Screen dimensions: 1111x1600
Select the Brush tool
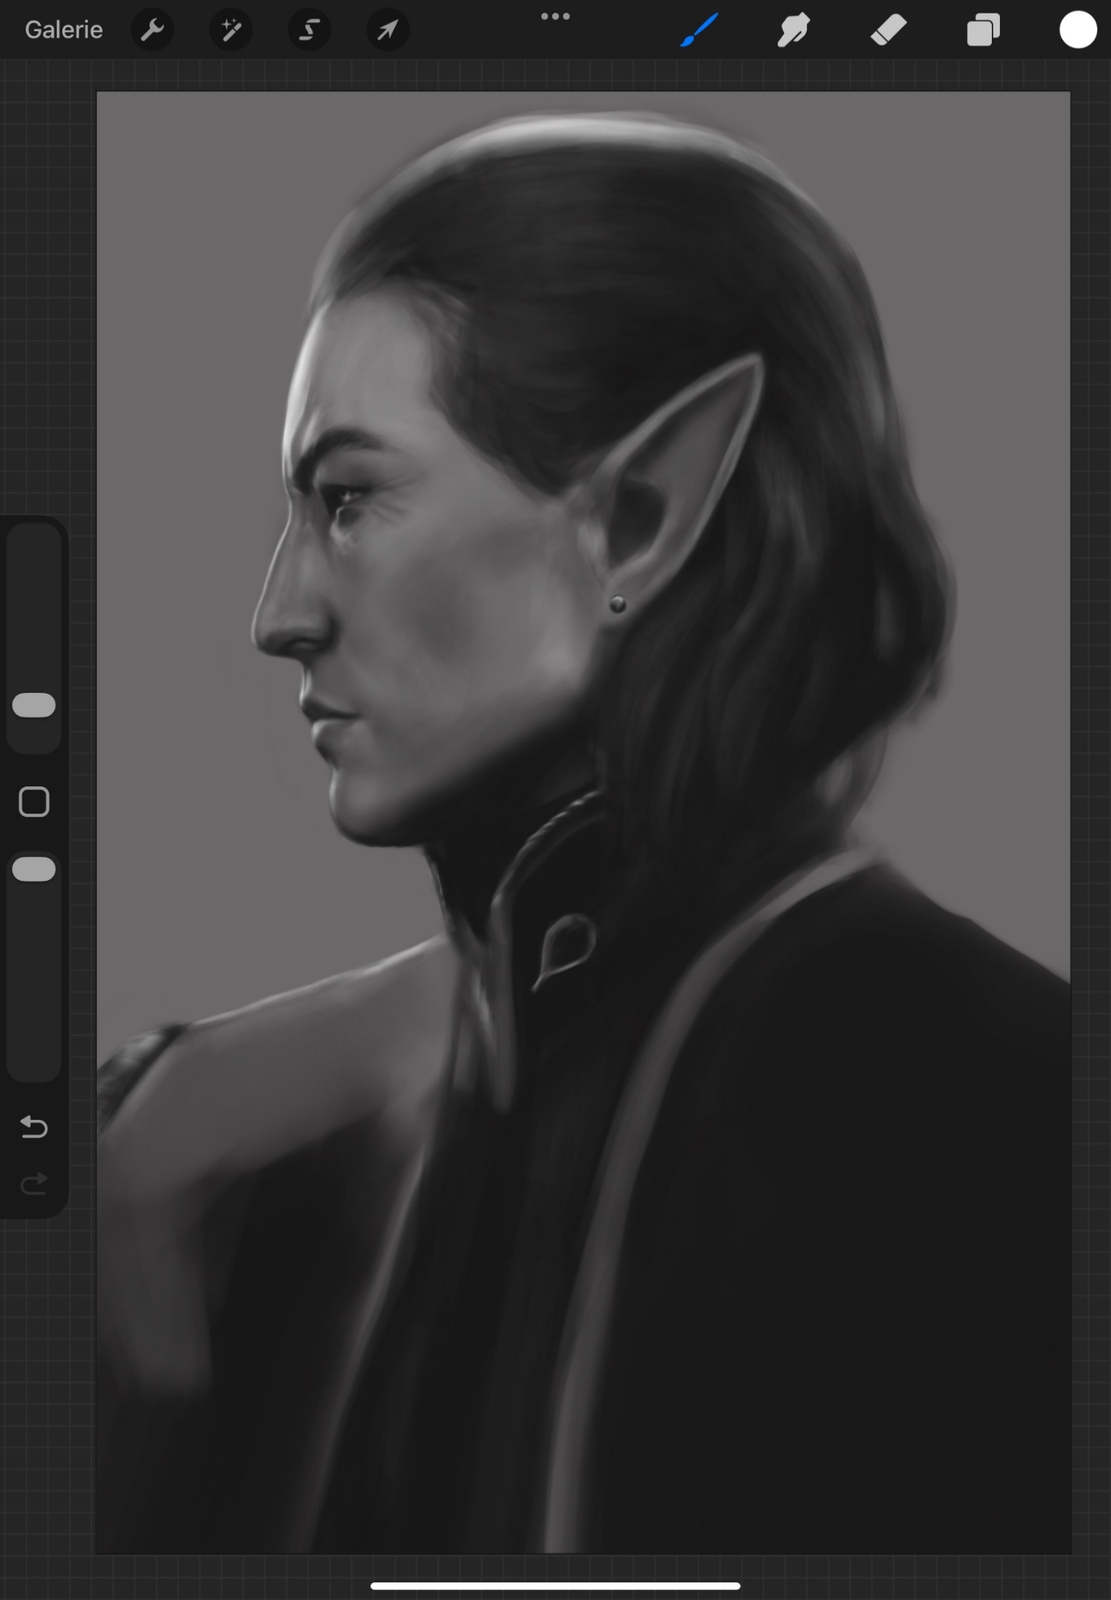[699, 30]
